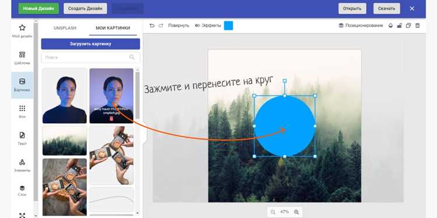Switch to the МОИ КАРТИНКИ tab
Viewport: 437px width, 218px height.
(113, 28)
